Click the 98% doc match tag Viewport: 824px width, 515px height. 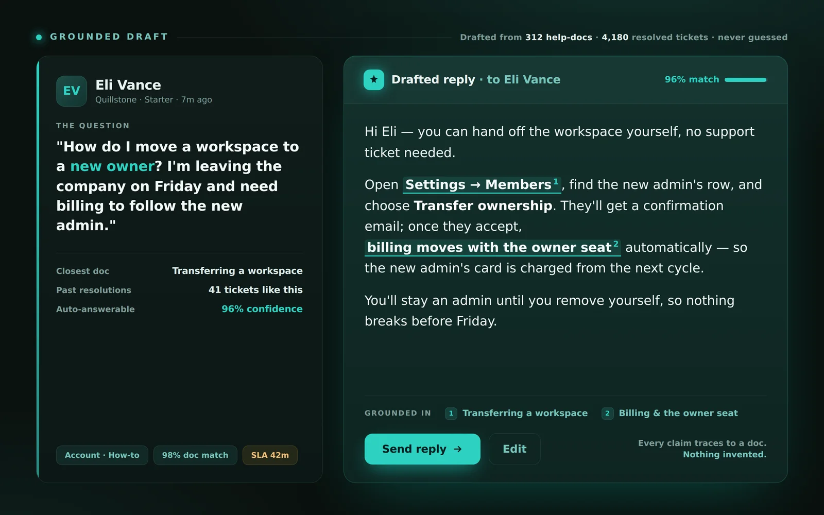coord(195,455)
